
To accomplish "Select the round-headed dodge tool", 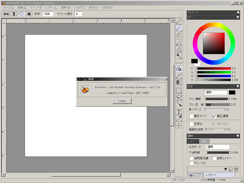I will (179, 56).
